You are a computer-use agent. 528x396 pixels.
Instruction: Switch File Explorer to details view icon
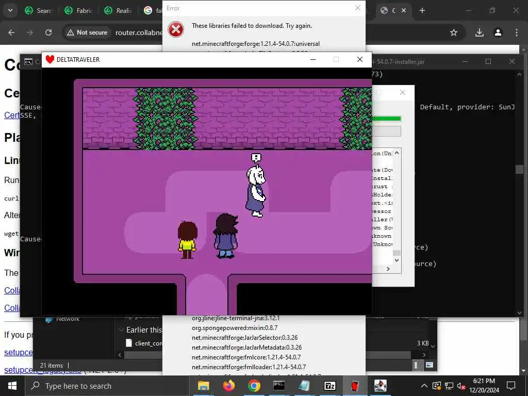coord(416,365)
